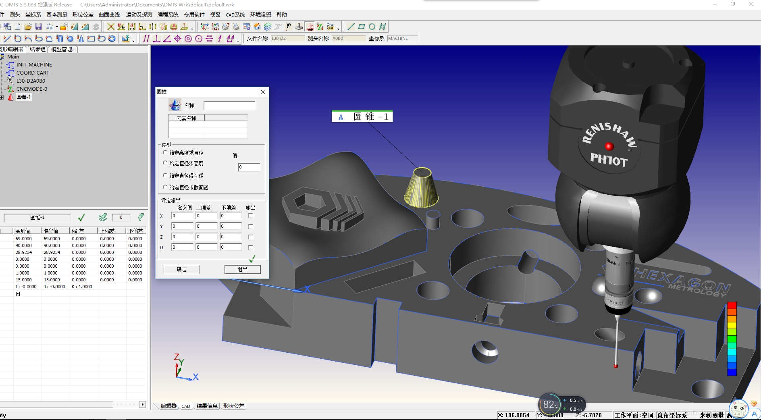Click the 值 value input field
Image resolution: width=761 pixels, height=420 pixels.
pos(249,167)
